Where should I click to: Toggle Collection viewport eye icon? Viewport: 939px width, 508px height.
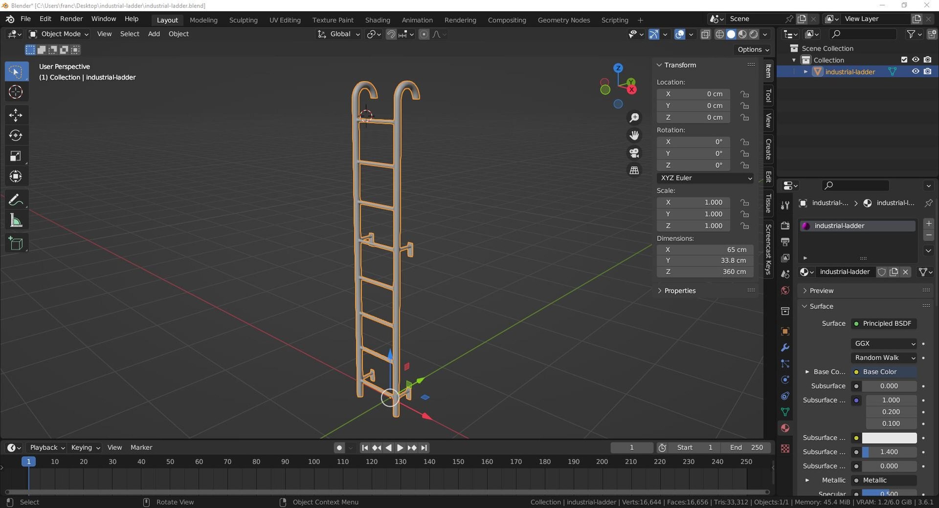[916, 60]
